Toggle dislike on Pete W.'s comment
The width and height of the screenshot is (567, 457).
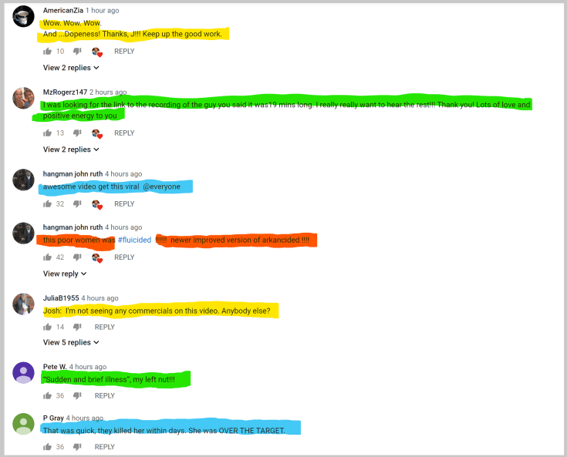point(77,396)
